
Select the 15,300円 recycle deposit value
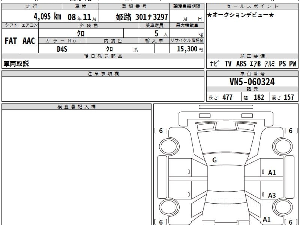(190, 49)
